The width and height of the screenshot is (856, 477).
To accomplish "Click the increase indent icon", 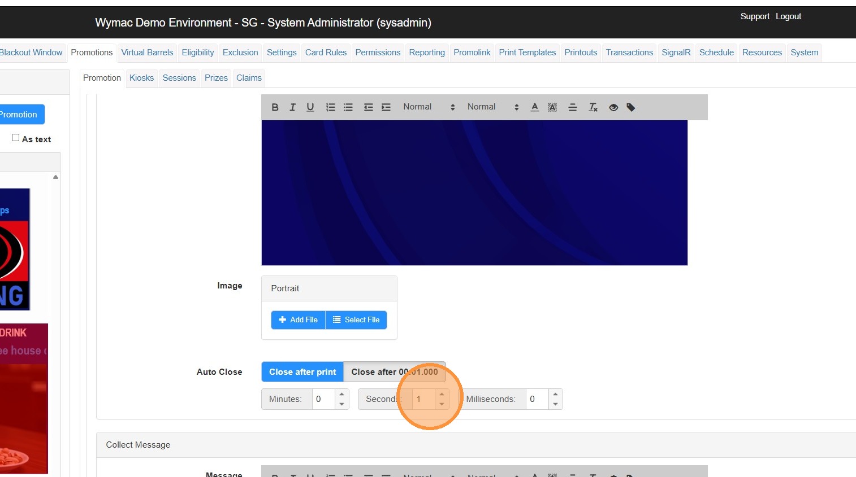I will click(386, 107).
